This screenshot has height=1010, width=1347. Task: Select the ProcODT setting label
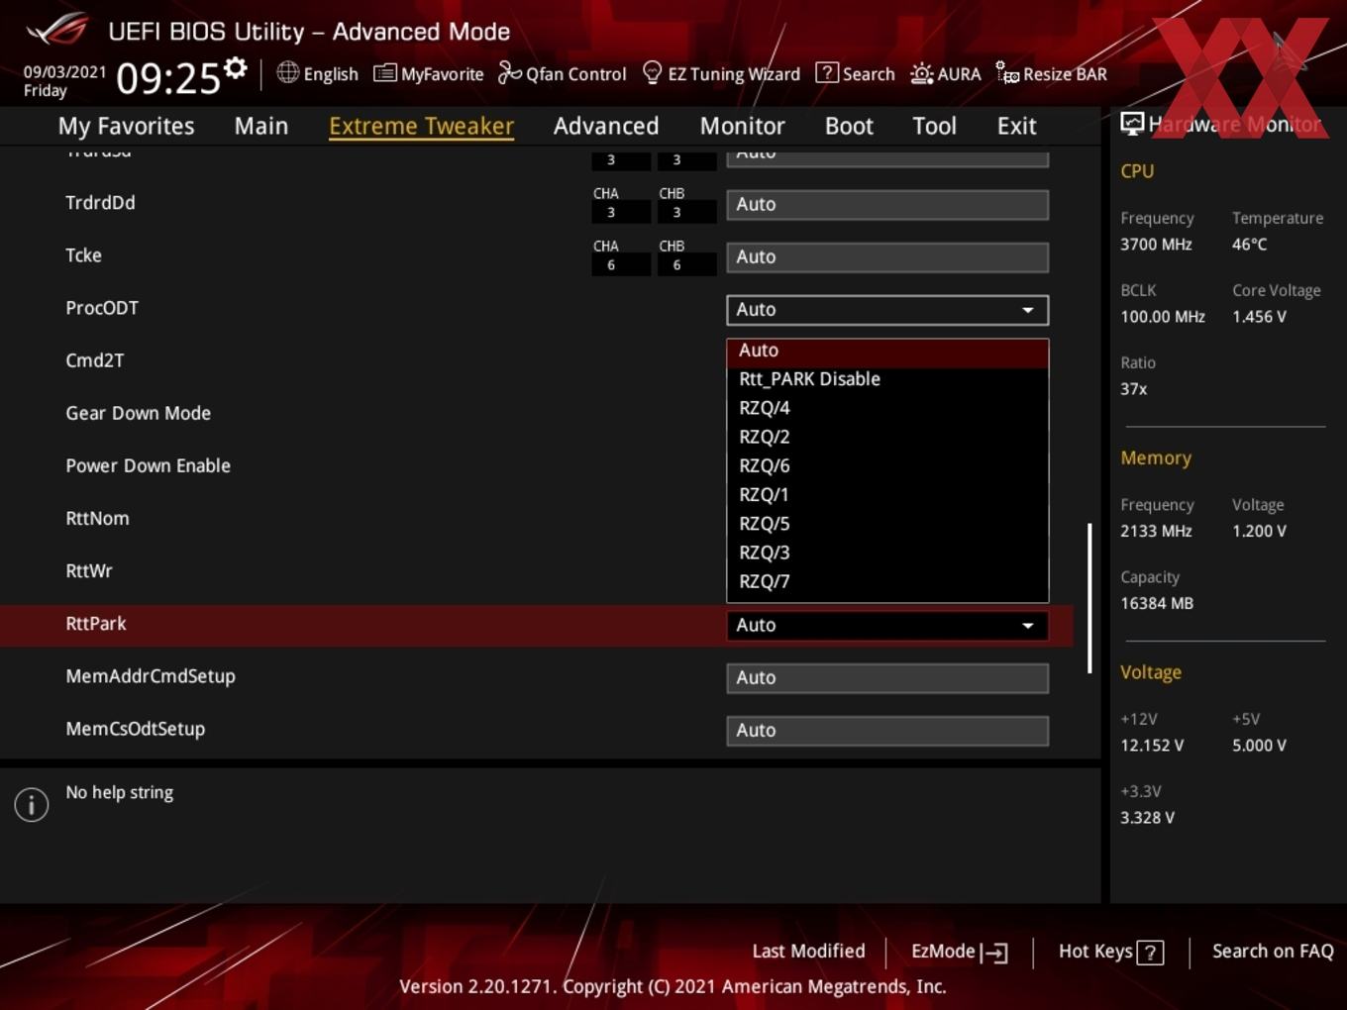pos(102,308)
